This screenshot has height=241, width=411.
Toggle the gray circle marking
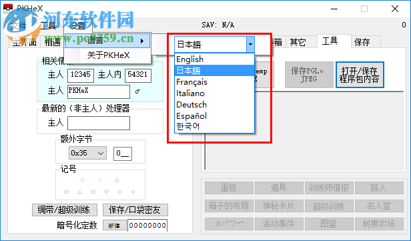click(x=66, y=192)
